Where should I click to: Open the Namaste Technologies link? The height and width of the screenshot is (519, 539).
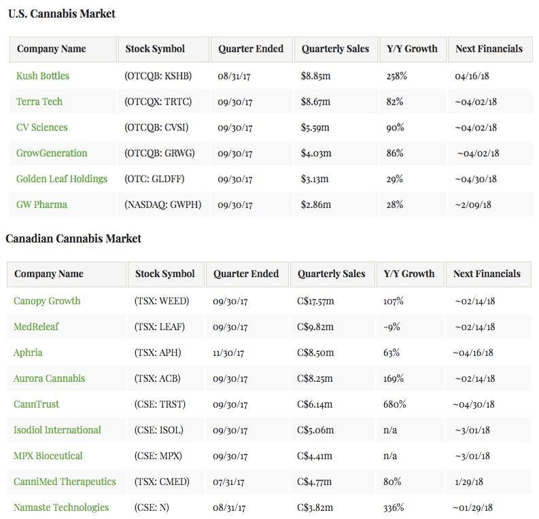61,507
